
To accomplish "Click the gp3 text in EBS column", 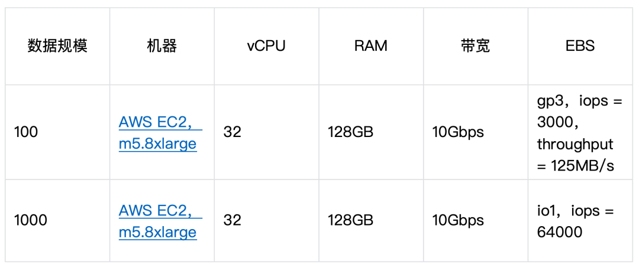I will pyautogui.click(x=549, y=102).
